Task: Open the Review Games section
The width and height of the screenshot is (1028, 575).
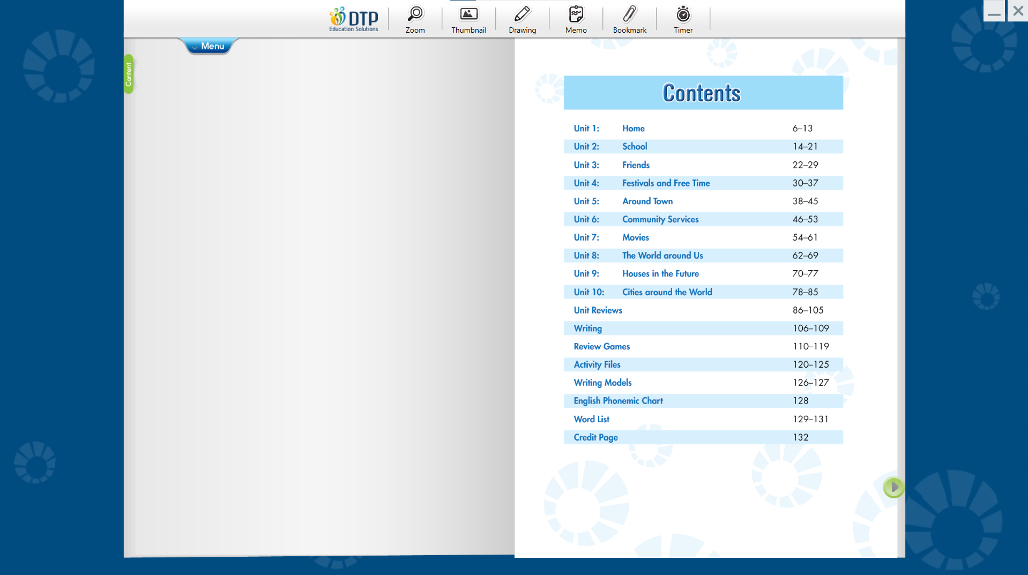Action: (601, 347)
